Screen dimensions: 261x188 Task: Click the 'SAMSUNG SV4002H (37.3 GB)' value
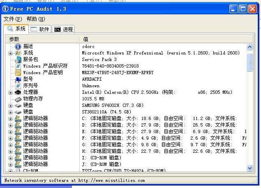coord(113,105)
